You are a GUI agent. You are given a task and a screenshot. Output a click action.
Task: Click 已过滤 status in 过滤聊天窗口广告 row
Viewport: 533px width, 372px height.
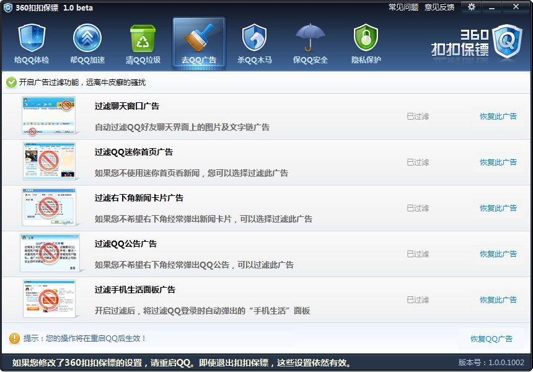click(418, 117)
